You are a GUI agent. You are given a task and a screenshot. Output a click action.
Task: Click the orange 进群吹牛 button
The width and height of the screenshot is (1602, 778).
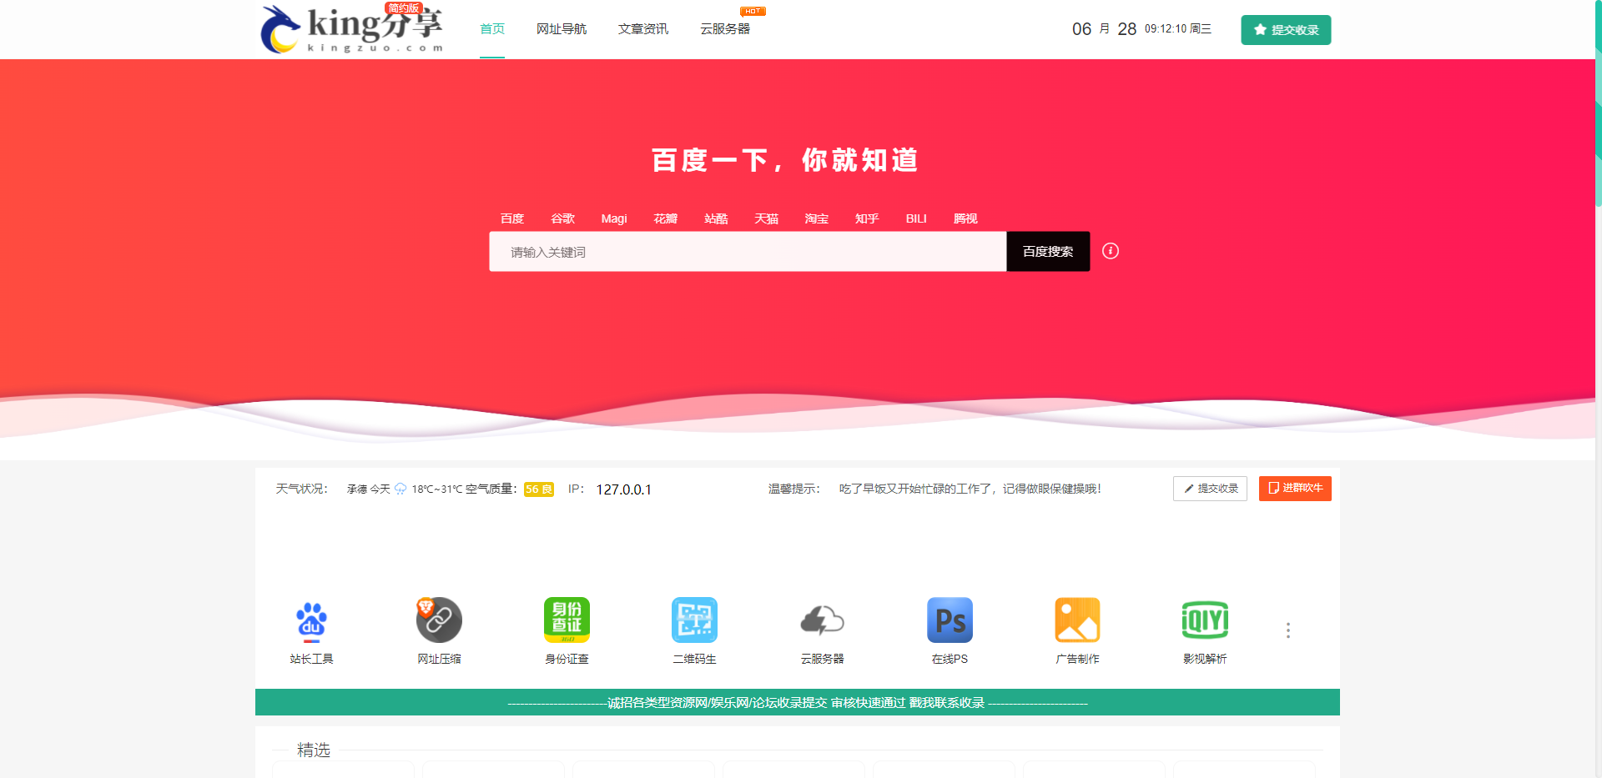[x=1295, y=489]
